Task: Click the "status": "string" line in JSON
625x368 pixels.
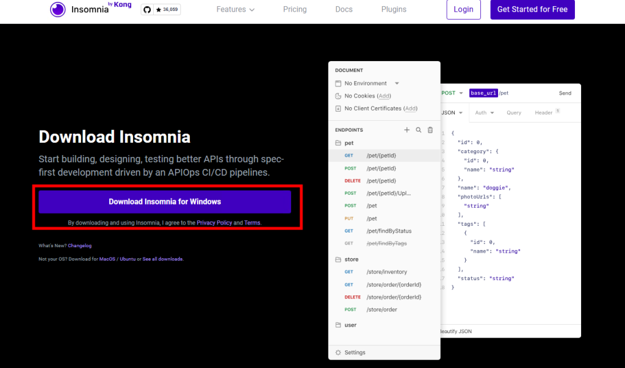Action: [x=486, y=279]
